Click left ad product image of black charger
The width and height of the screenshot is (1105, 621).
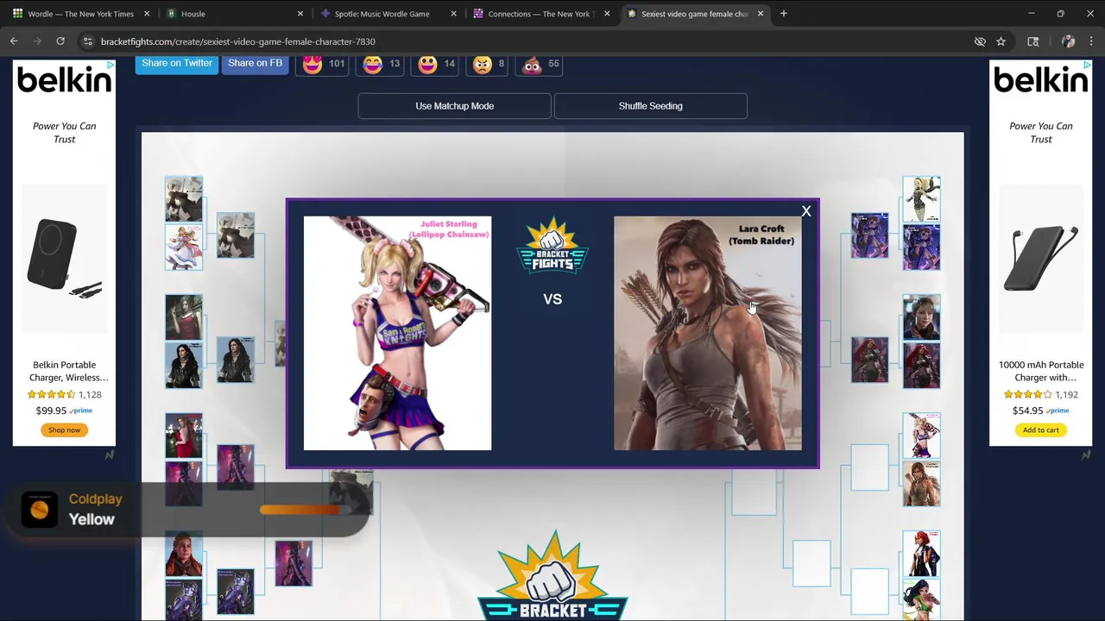tap(64, 259)
